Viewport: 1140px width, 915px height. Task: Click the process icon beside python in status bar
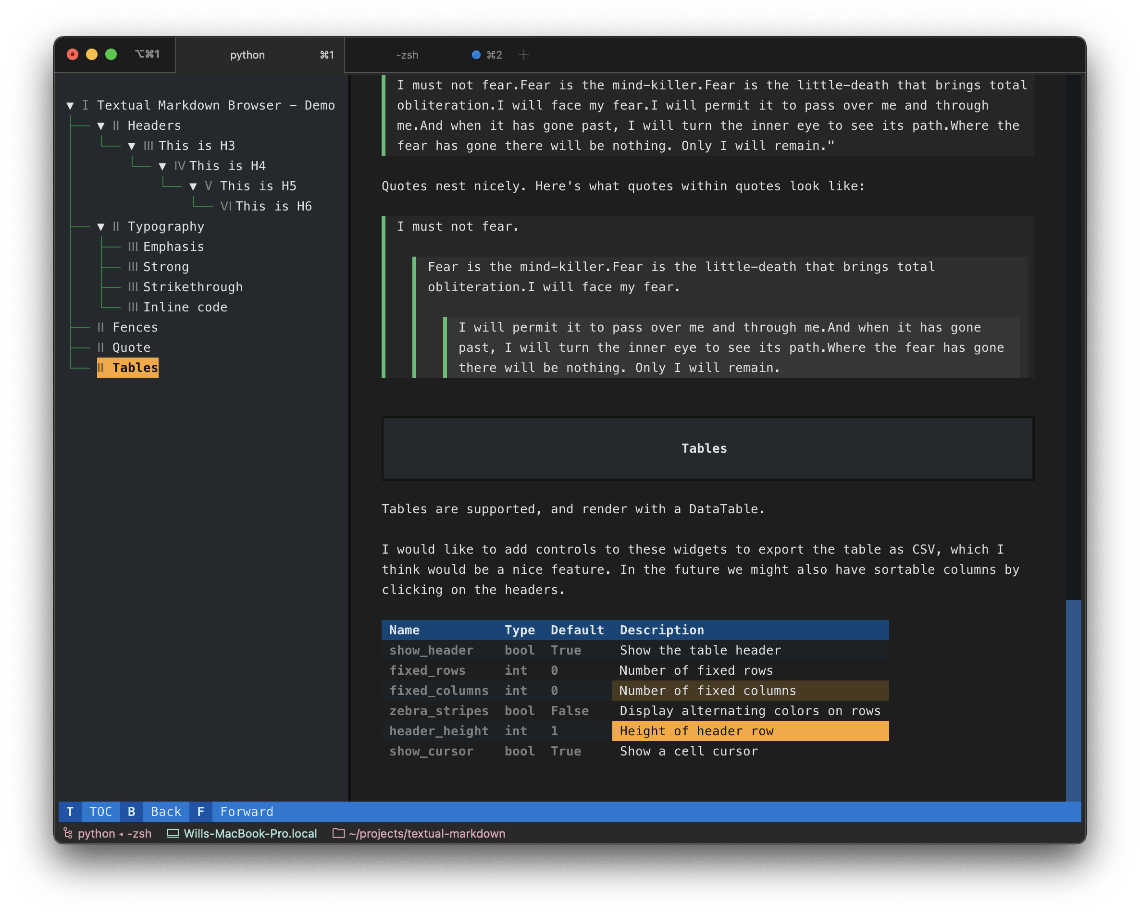click(x=68, y=833)
